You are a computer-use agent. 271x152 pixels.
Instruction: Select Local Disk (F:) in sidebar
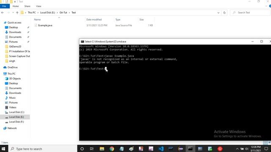pyautogui.click(x=17, y=122)
